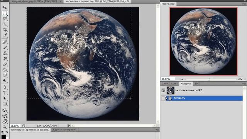Select the Path Selection tool
Image resolution: width=247 pixels, height=139 pixels.
pos(5,98)
